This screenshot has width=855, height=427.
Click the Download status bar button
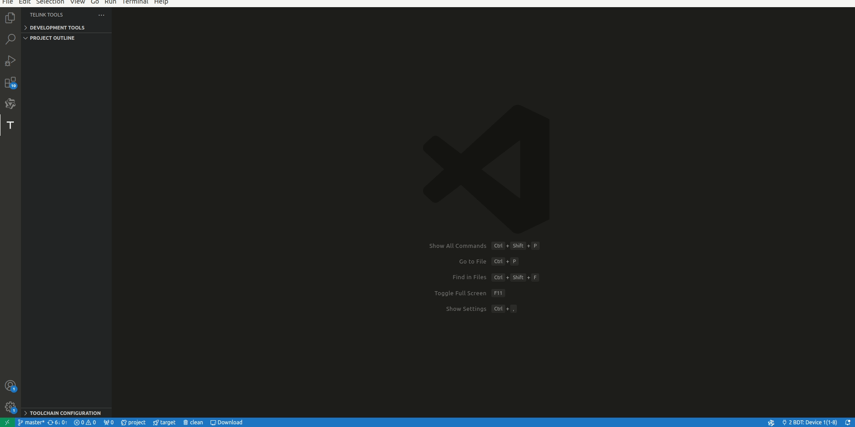click(226, 423)
